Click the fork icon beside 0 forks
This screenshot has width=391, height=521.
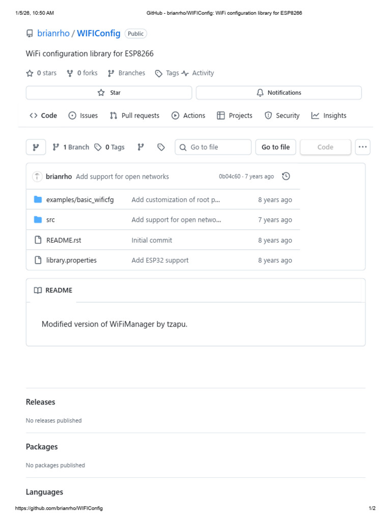[x=70, y=73]
